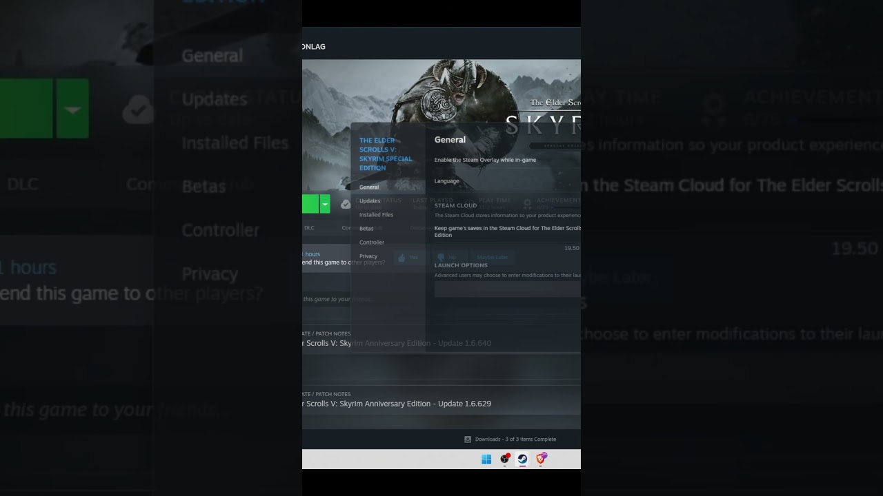The image size is (883, 496).
Task: Open Downloads 3 of 3 Items Complete
Action: point(515,440)
